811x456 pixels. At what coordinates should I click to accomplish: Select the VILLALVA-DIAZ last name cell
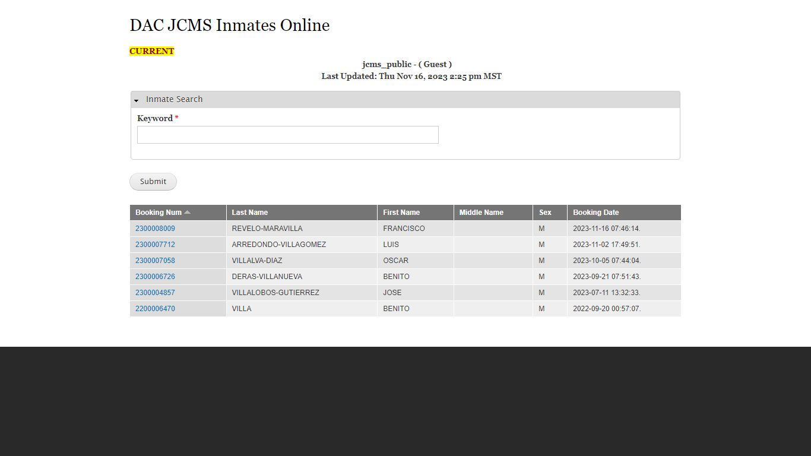302,261
